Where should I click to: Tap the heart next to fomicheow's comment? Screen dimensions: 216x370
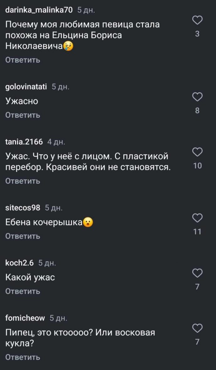[x=197, y=328]
